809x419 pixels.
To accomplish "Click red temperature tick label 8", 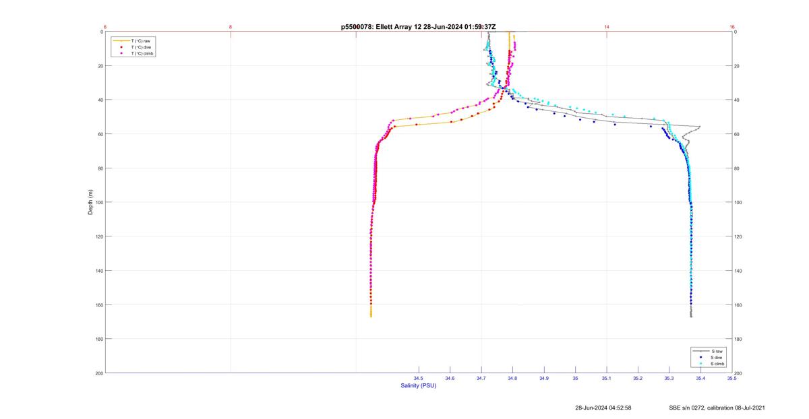I will tap(231, 27).
